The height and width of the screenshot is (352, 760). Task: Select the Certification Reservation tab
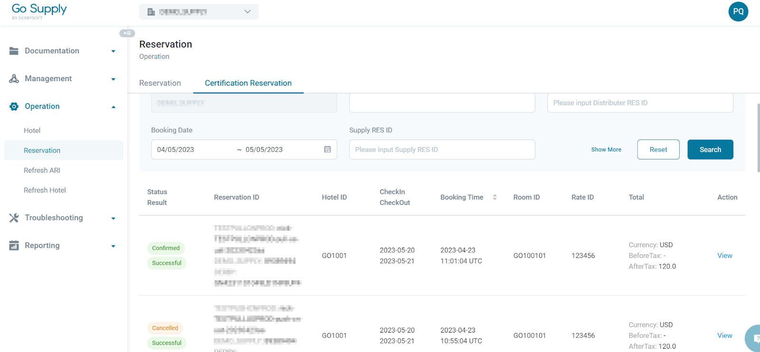point(248,83)
